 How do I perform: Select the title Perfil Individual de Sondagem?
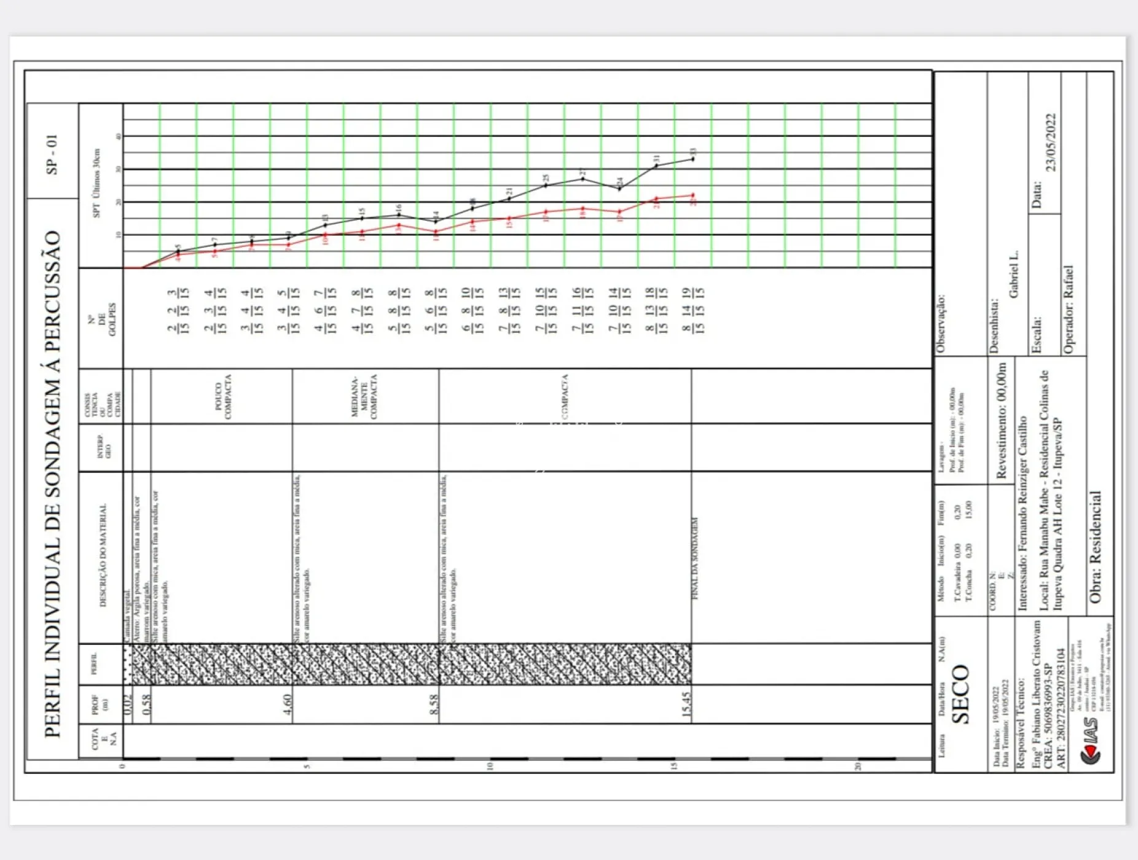pos(53,483)
